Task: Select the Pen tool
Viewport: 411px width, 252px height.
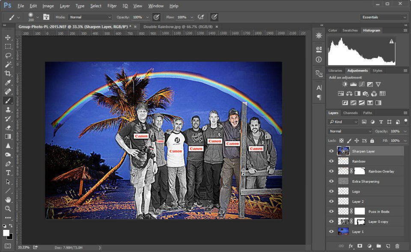Action: (x=8, y=164)
